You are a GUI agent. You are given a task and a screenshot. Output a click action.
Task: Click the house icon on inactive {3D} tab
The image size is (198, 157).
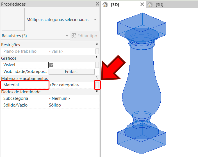click(x=150, y=4)
